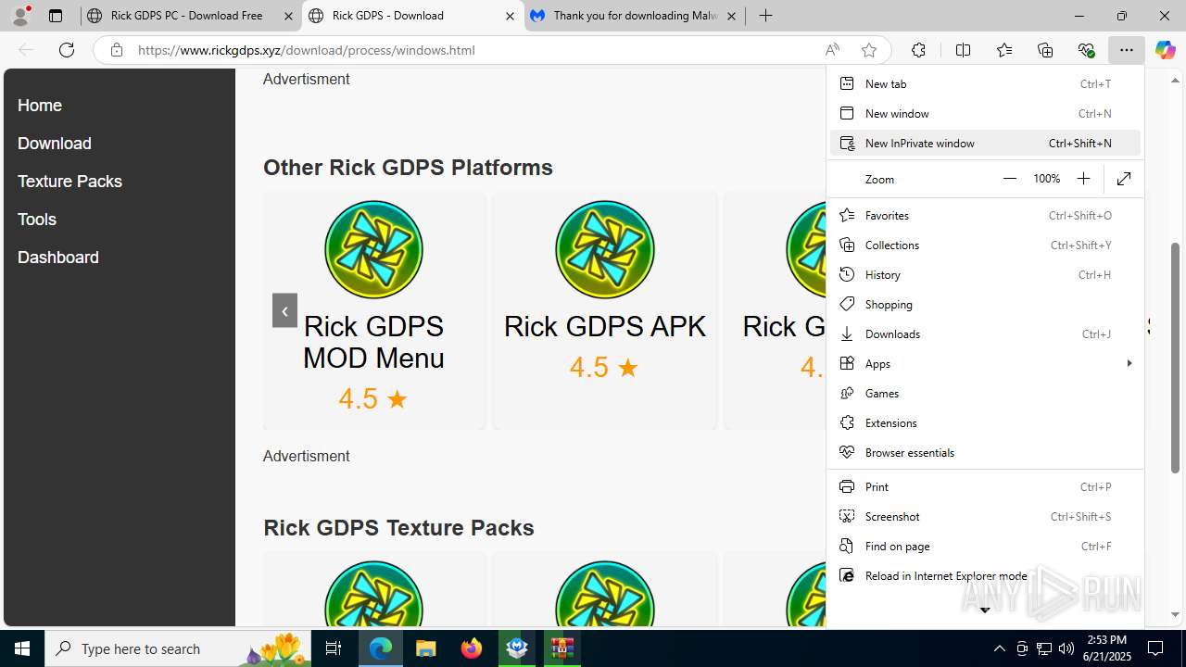Choose Find on page
This screenshot has width=1186, height=667.
click(x=984, y=546)
